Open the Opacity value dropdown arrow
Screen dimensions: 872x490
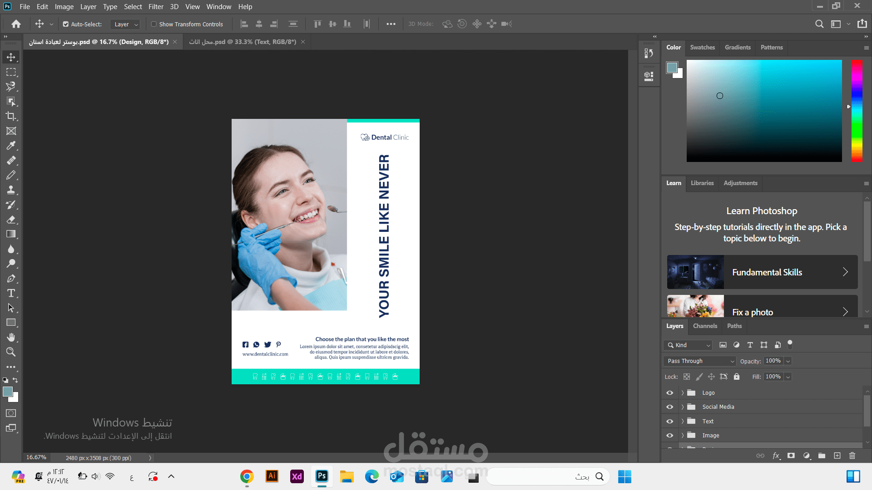click(788, 361)
